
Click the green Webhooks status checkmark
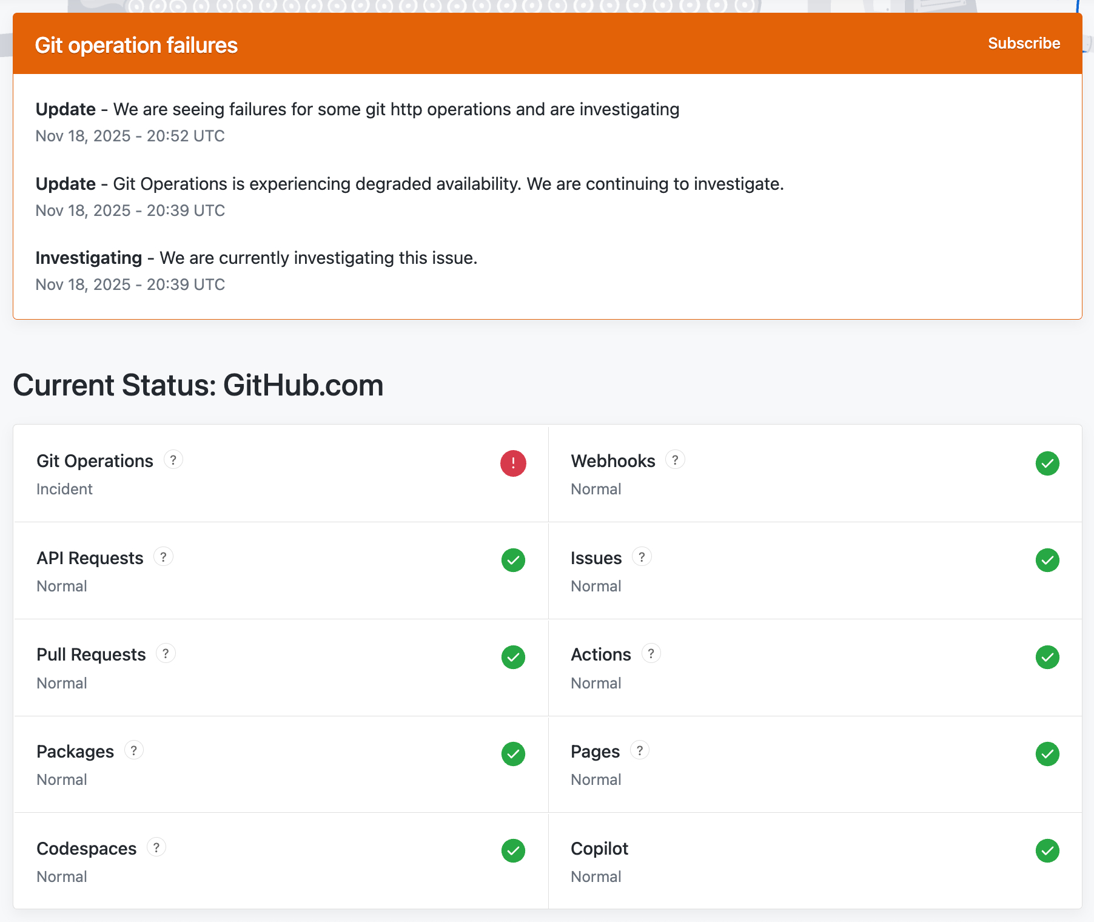pyautogui.click(x=1047, y=463)
